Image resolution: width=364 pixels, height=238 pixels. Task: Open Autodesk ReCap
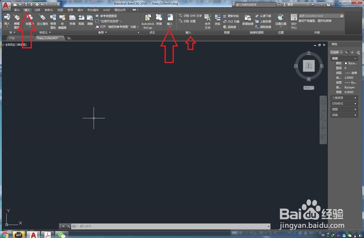tap(148, 22)
